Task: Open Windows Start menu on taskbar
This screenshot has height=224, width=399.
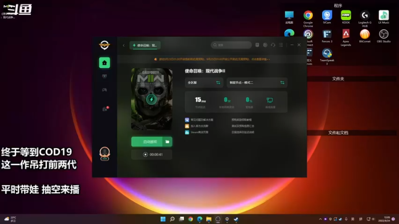Action: 163,219
